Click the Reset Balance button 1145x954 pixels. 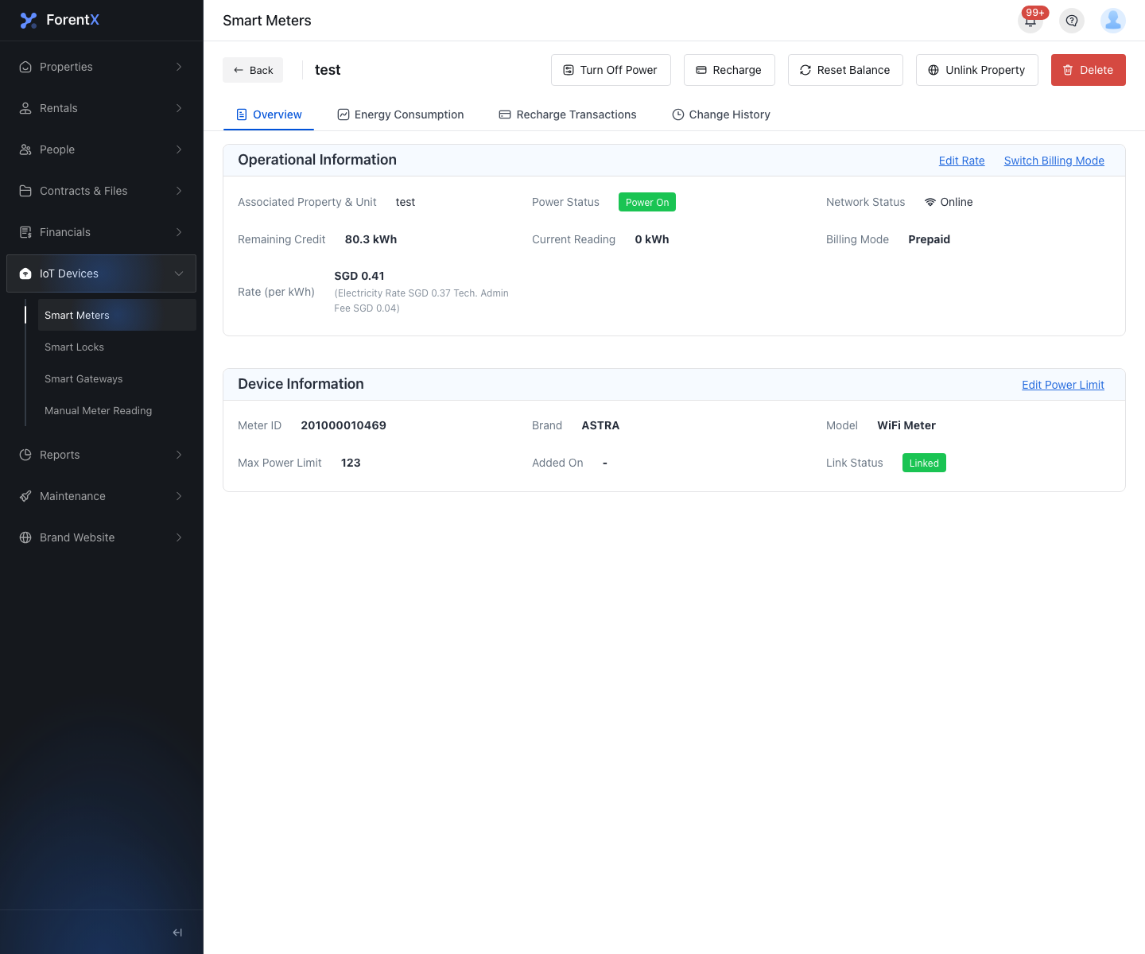click(845, 70)
